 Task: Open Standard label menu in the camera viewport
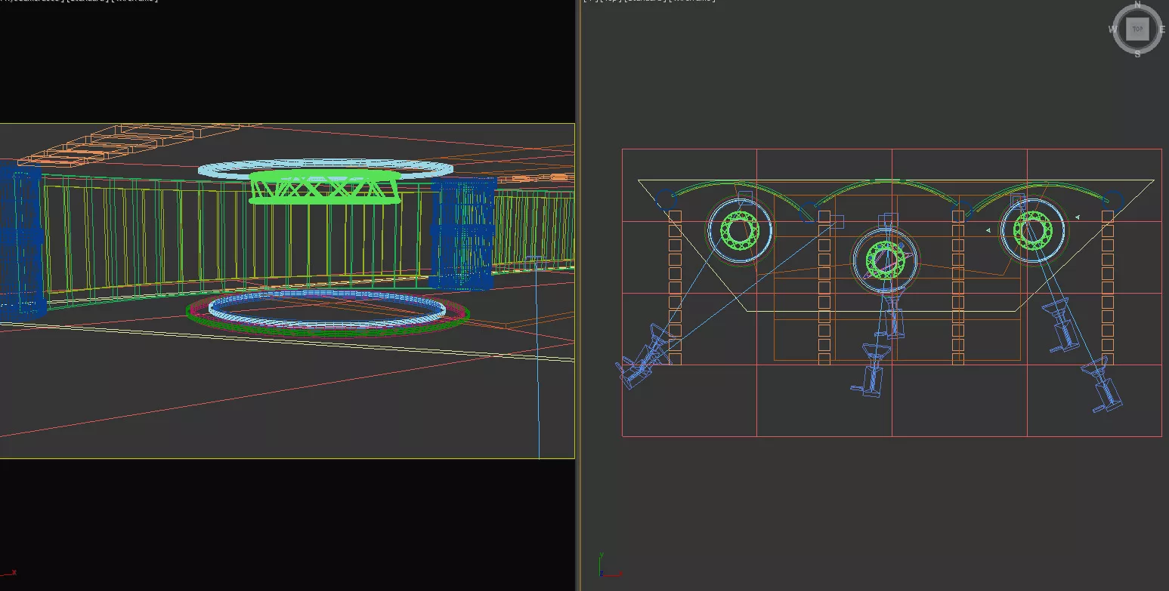tap(88, 1)
